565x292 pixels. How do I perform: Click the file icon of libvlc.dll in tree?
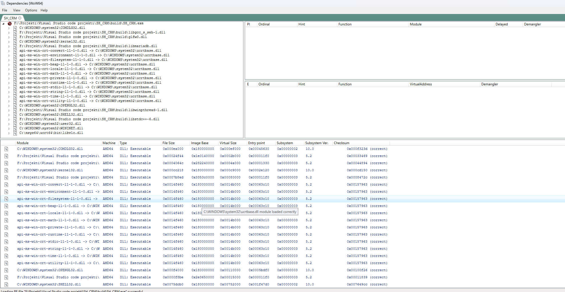click(x=15, y=133)
